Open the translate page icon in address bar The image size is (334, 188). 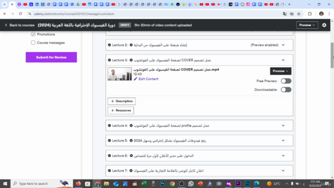pos(285,14)
